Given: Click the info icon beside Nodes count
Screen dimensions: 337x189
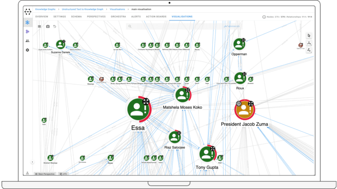Looking at the screenshot, I should tap(264, 17).
